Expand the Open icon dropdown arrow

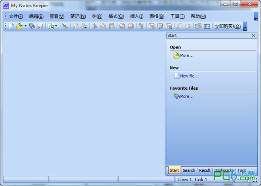point(26,26)
